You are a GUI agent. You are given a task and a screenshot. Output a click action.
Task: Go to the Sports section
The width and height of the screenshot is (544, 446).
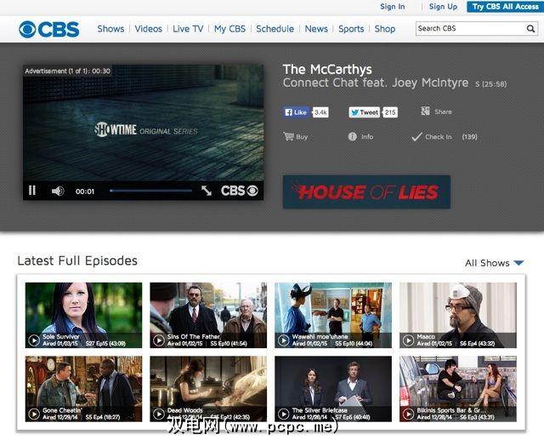tap(351, 29)
